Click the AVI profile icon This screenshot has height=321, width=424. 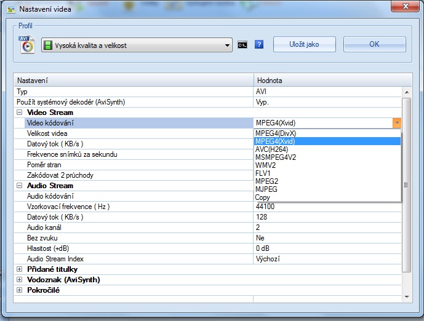click(x=26, y=45)
